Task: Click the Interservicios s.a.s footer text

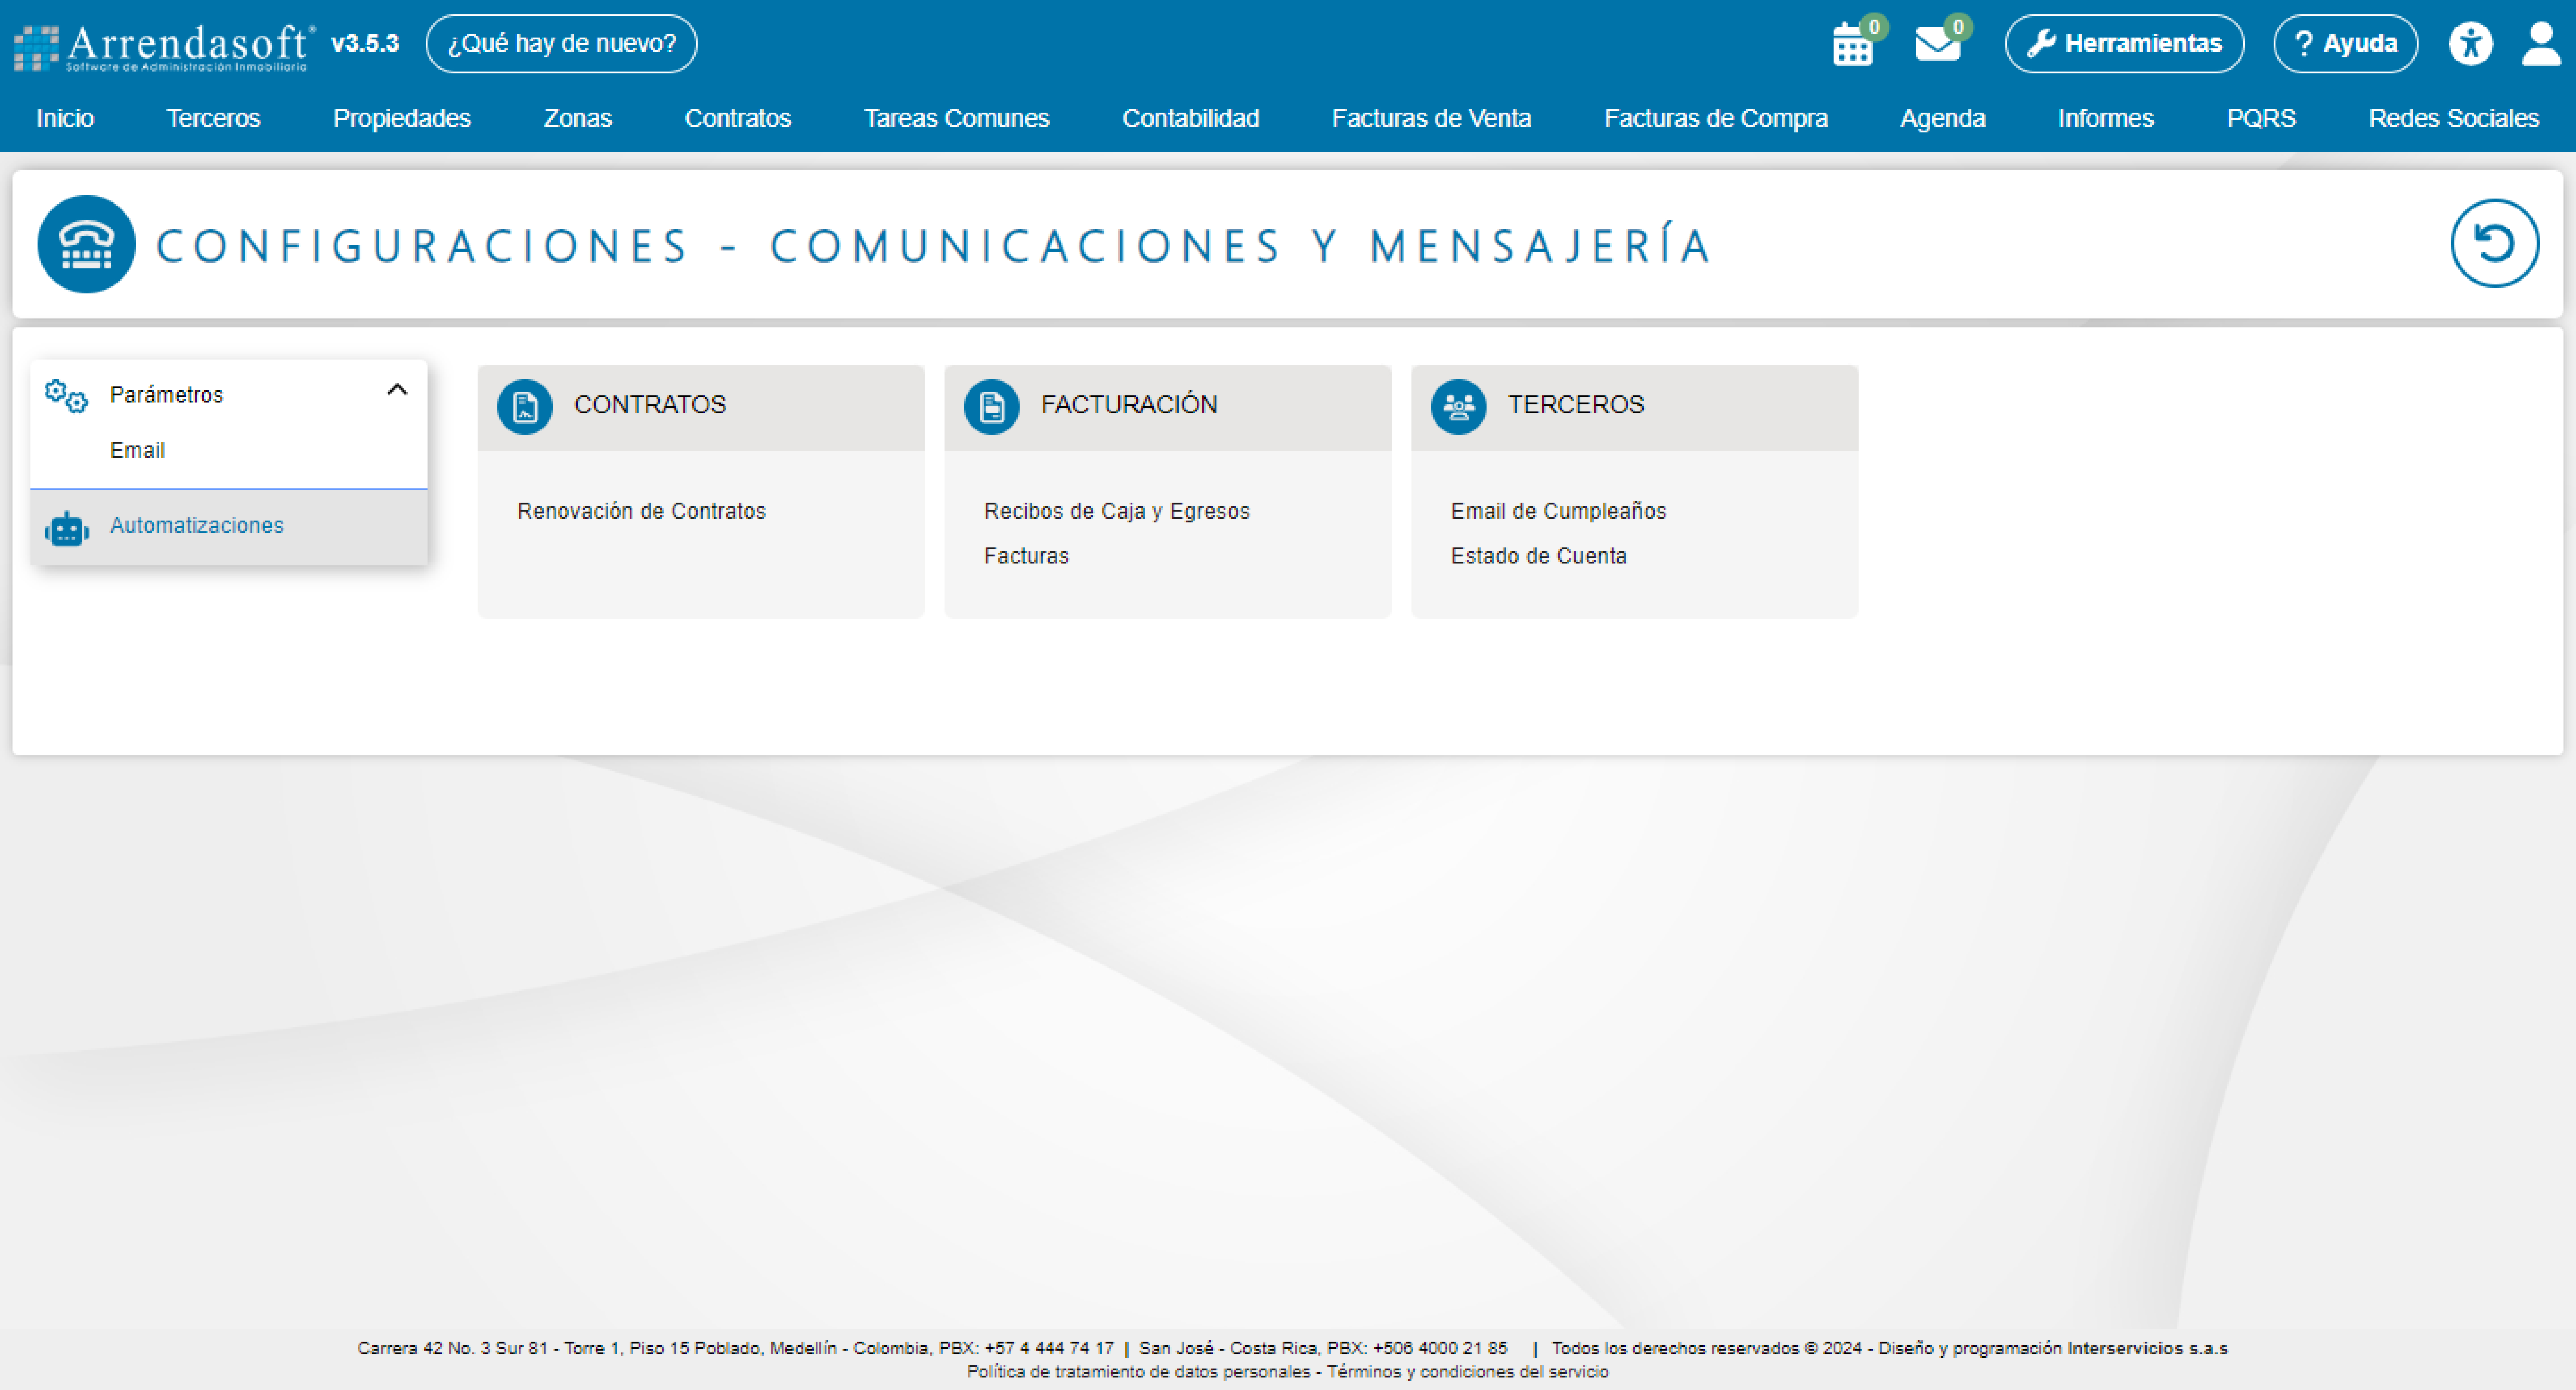Action: coord(2147,1349)
